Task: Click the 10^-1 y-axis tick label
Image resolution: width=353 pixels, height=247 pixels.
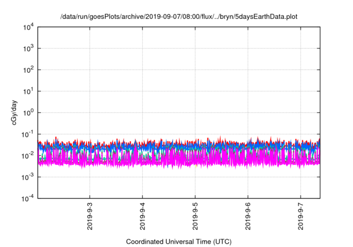Action: click(28, 135)
